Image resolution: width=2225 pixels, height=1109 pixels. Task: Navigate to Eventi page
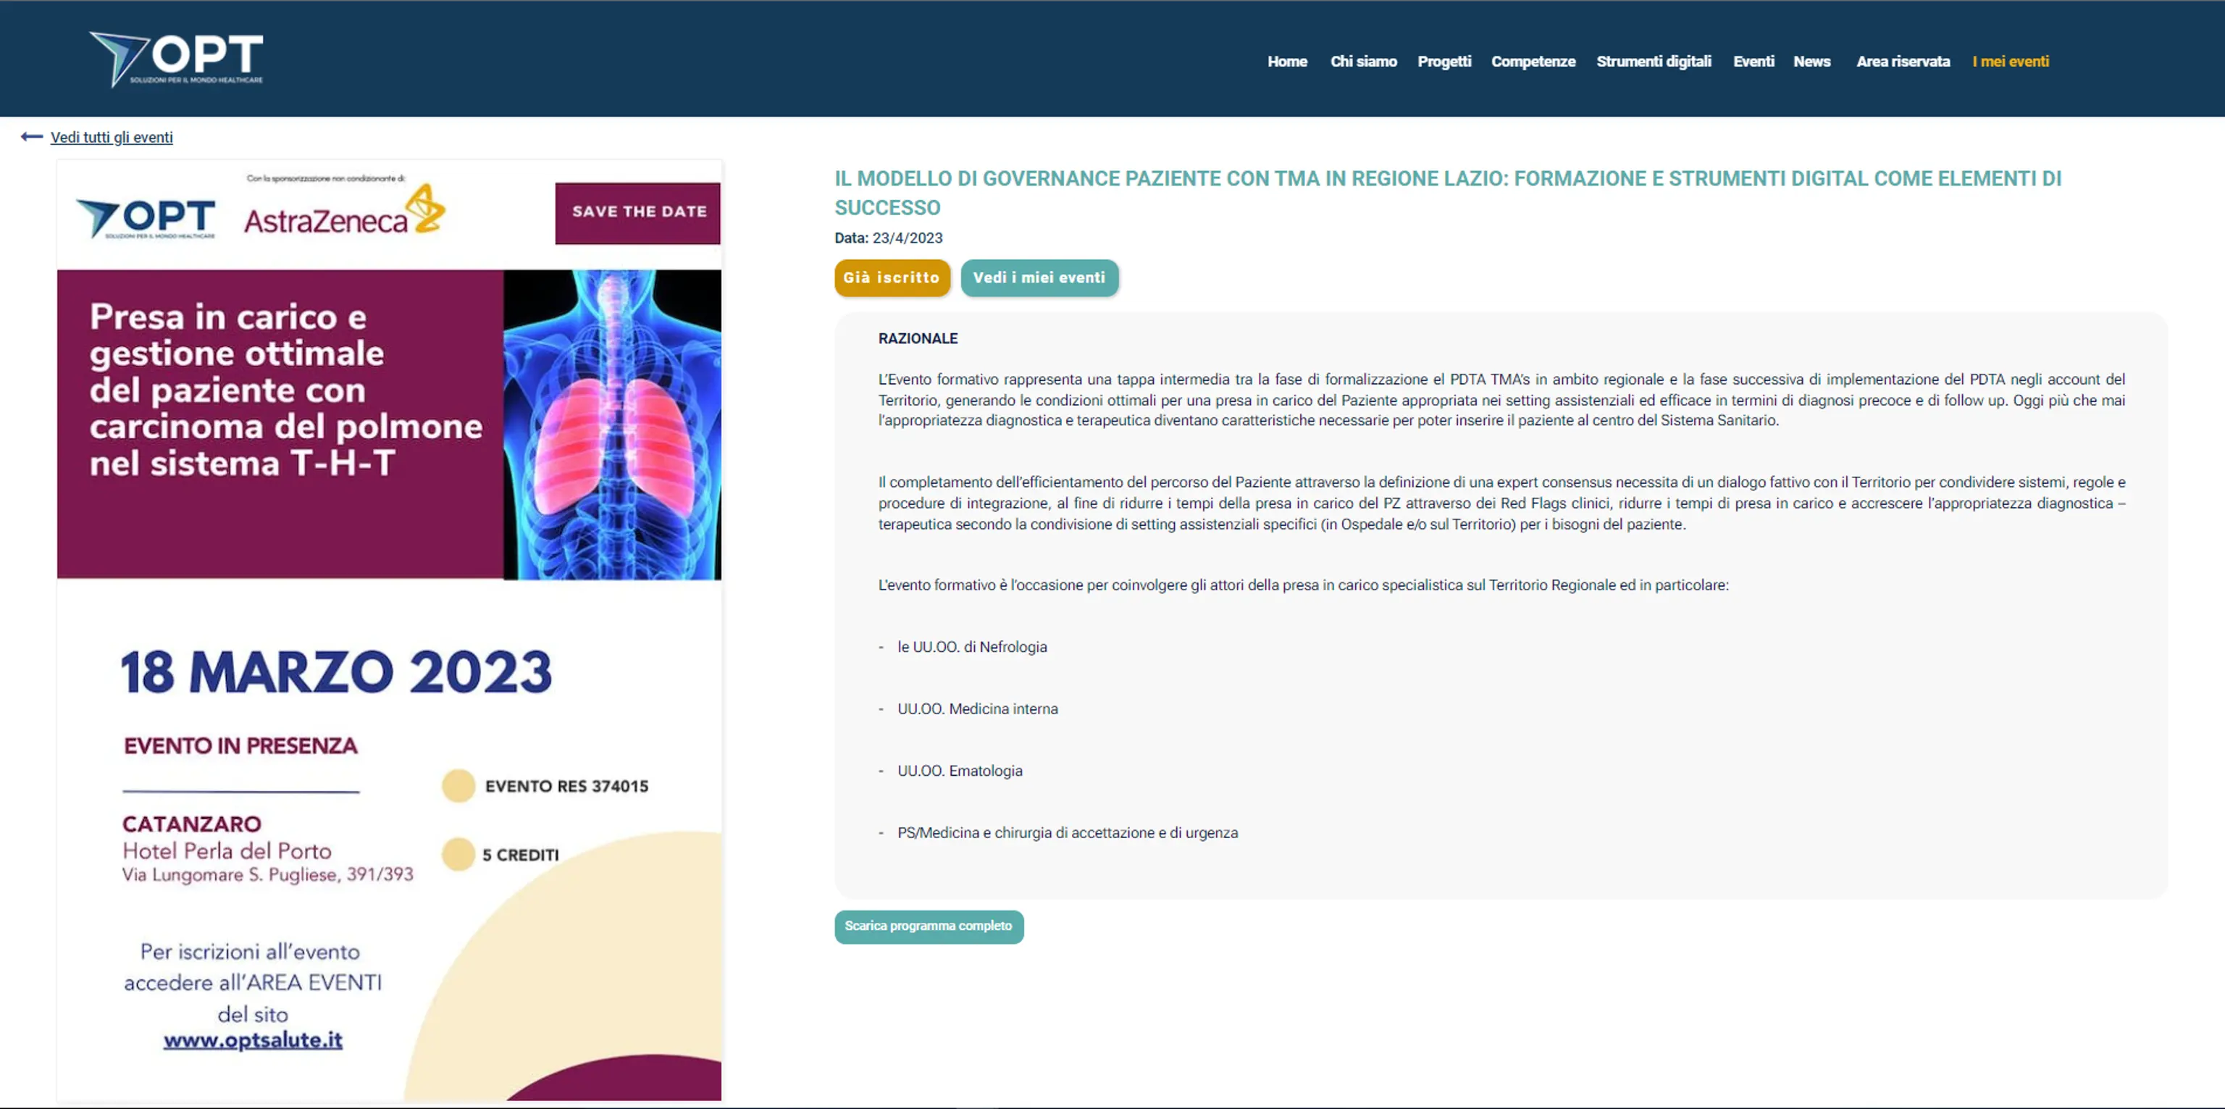point(1753,62)
